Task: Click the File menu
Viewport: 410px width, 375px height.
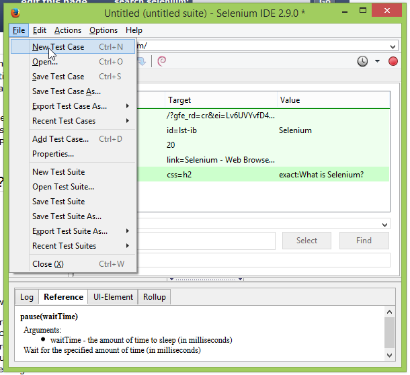Action: [19, 30]
